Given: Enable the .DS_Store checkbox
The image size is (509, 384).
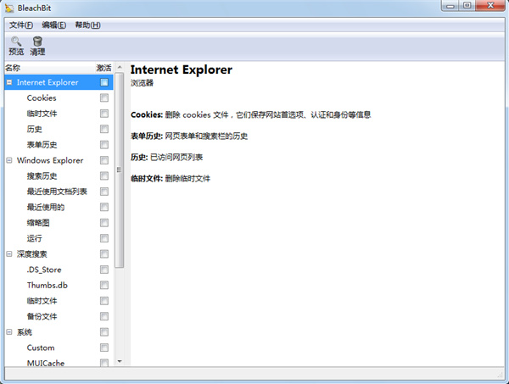Looking at the screenshot, I should coord(104,270).
